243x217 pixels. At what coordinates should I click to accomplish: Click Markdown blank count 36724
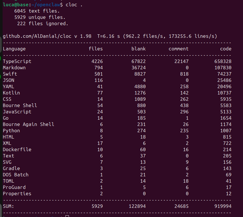click(x=139, y=68)
